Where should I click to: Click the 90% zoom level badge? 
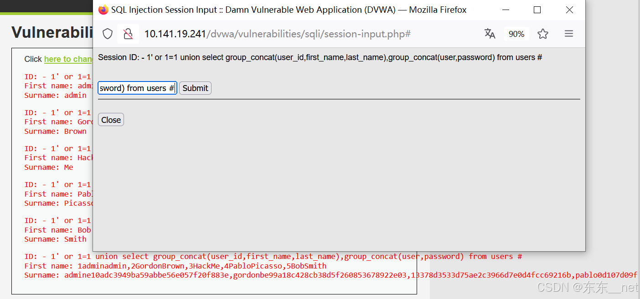516,34
